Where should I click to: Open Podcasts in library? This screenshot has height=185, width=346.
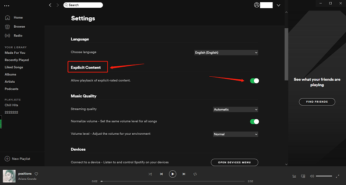(12, 89)
